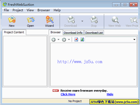140x105 pixels.
Task: Select the Browser tab
Action: click(56, 32)
